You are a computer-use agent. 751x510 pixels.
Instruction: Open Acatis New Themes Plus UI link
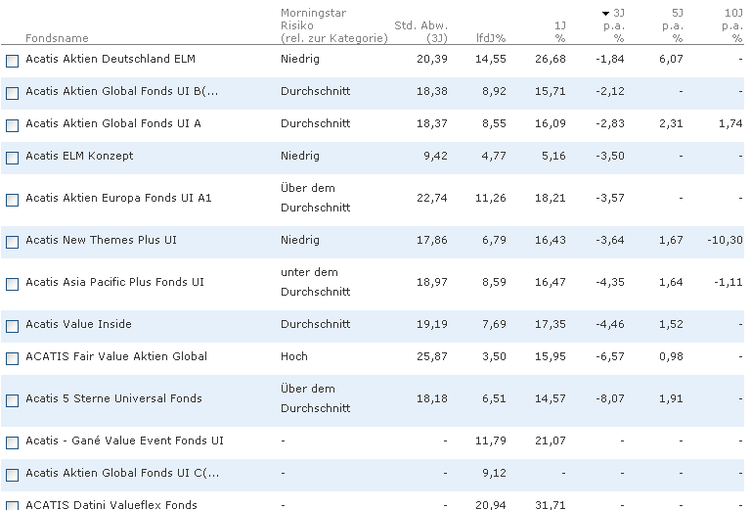(101, 240)
